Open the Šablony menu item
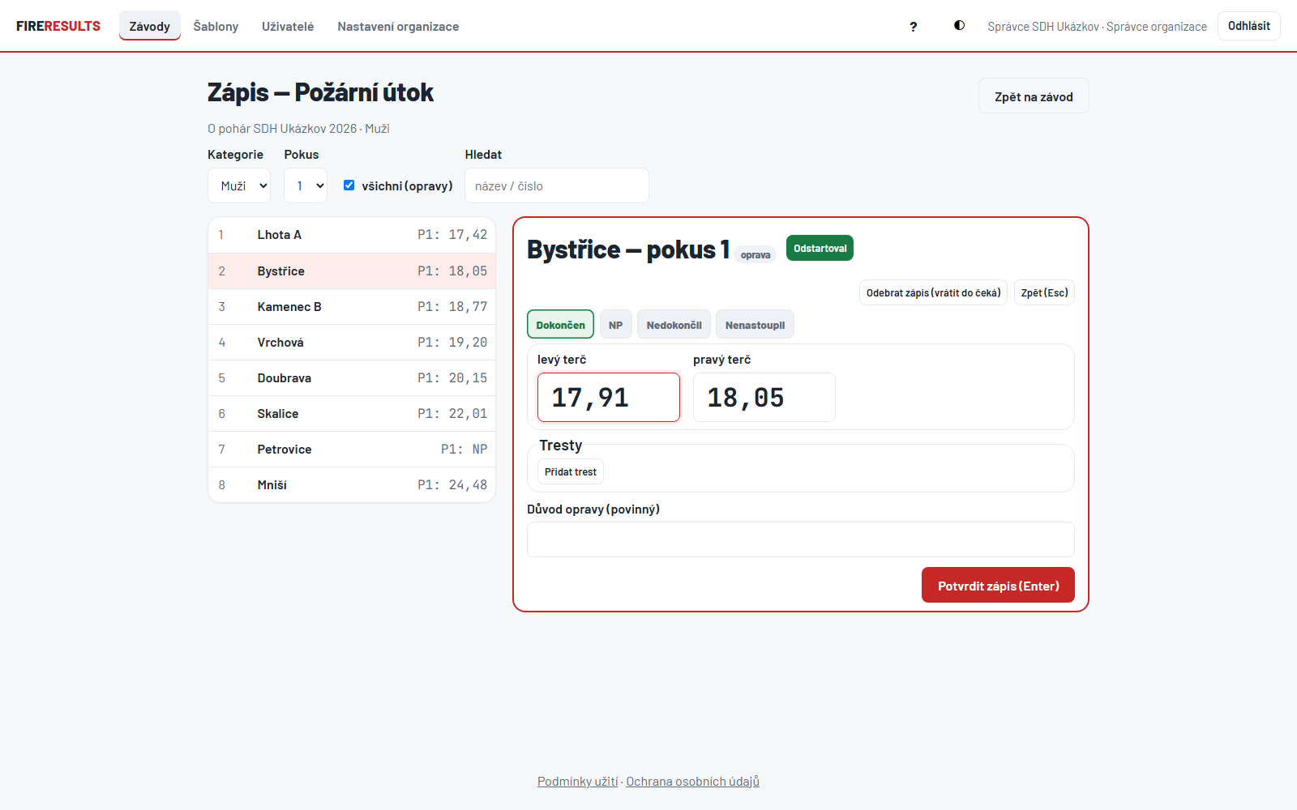The image size is (1297, 810). pos(216,26)
